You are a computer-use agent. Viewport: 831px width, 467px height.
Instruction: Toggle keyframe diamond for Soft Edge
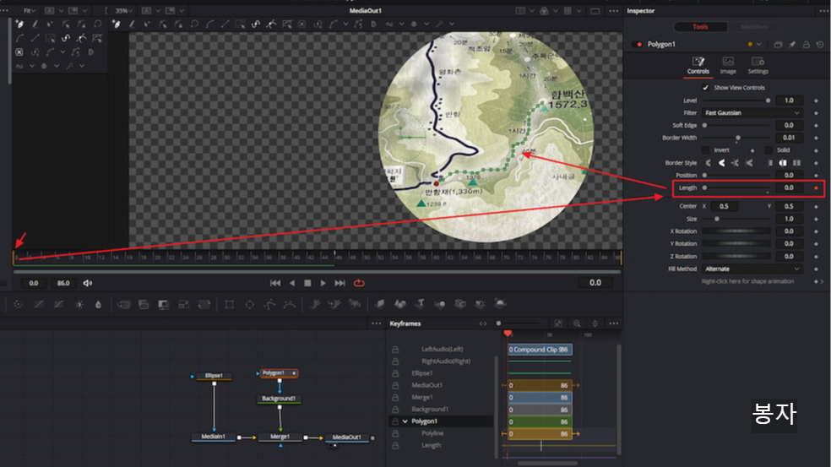(816, 125)
